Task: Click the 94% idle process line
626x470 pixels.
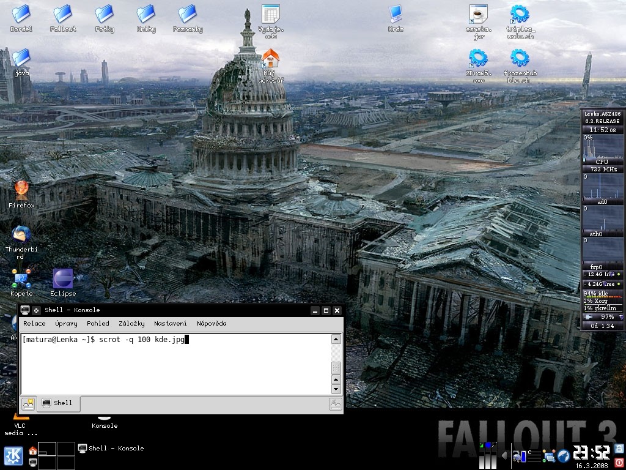Action: [602, 294]
